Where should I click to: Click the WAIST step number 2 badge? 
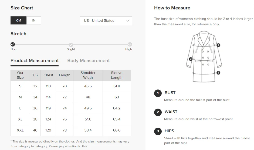coord(158,112)
